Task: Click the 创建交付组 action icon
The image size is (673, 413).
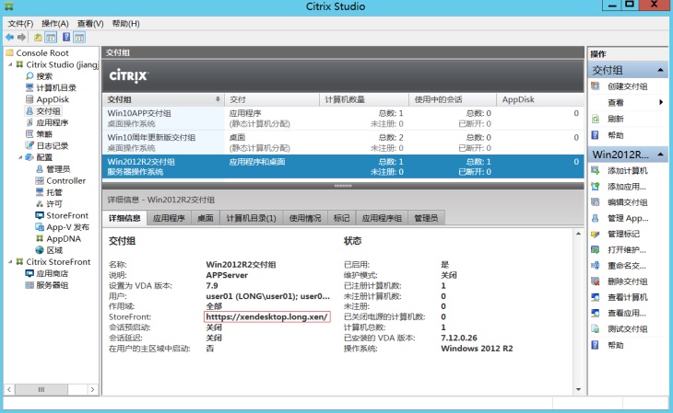Action: pyautogui.click(x=596, y=86)
